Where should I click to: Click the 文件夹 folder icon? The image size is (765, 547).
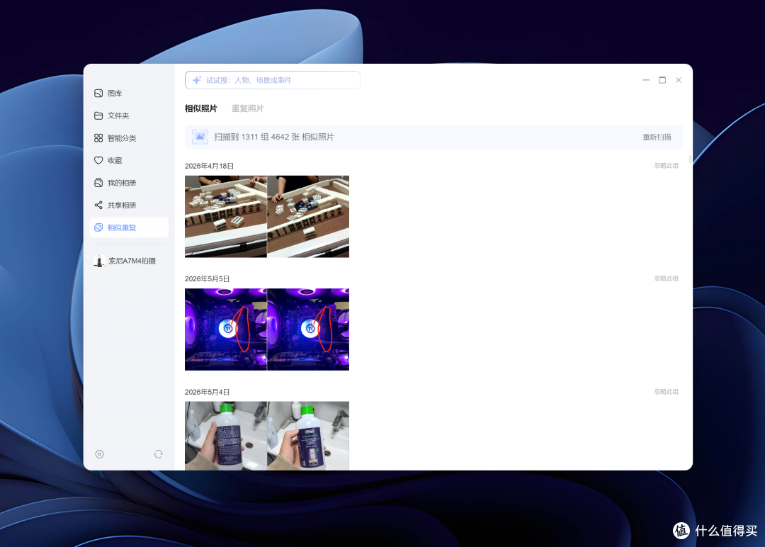(x=98, y=115)
